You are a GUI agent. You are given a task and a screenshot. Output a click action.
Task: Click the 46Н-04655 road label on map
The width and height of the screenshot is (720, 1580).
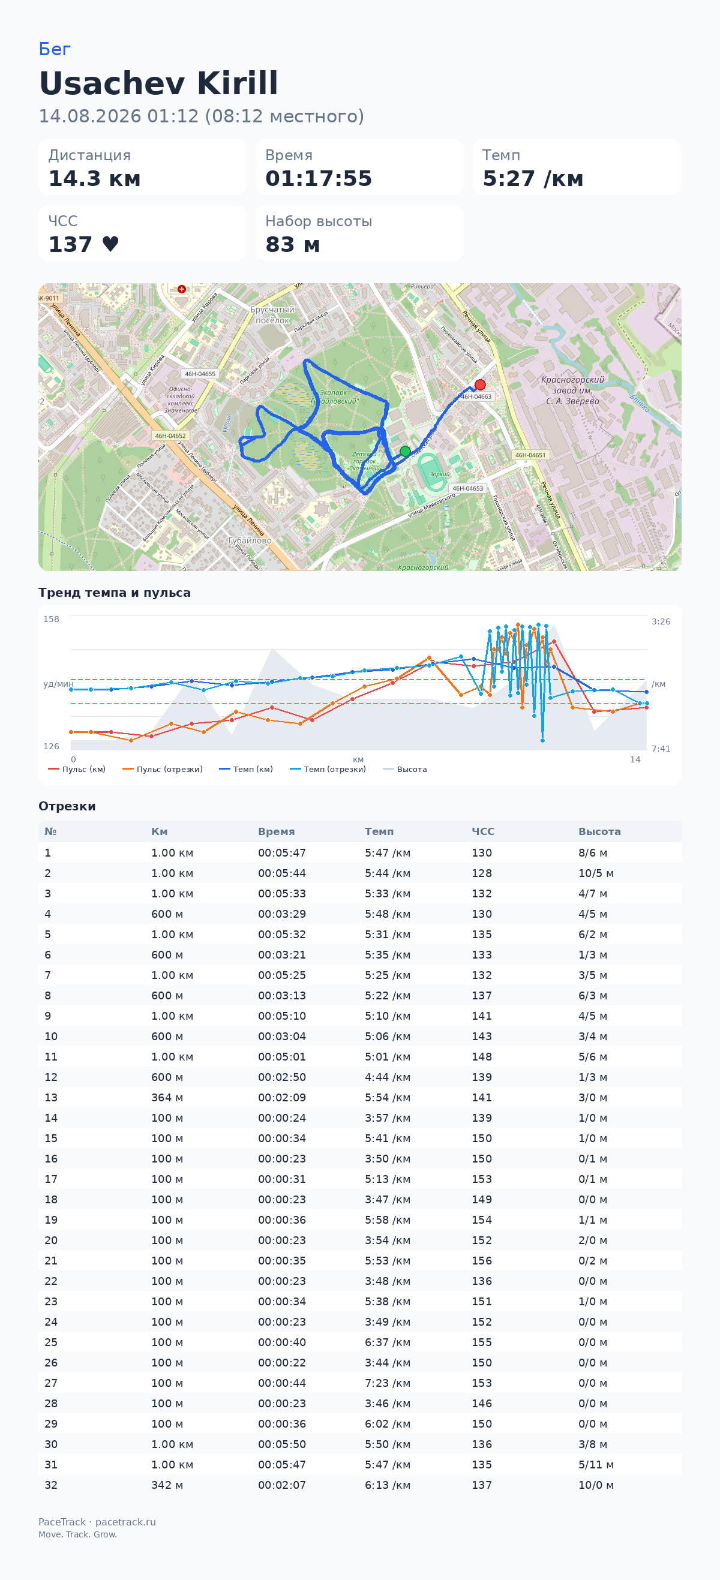click(x=200, y=374)
